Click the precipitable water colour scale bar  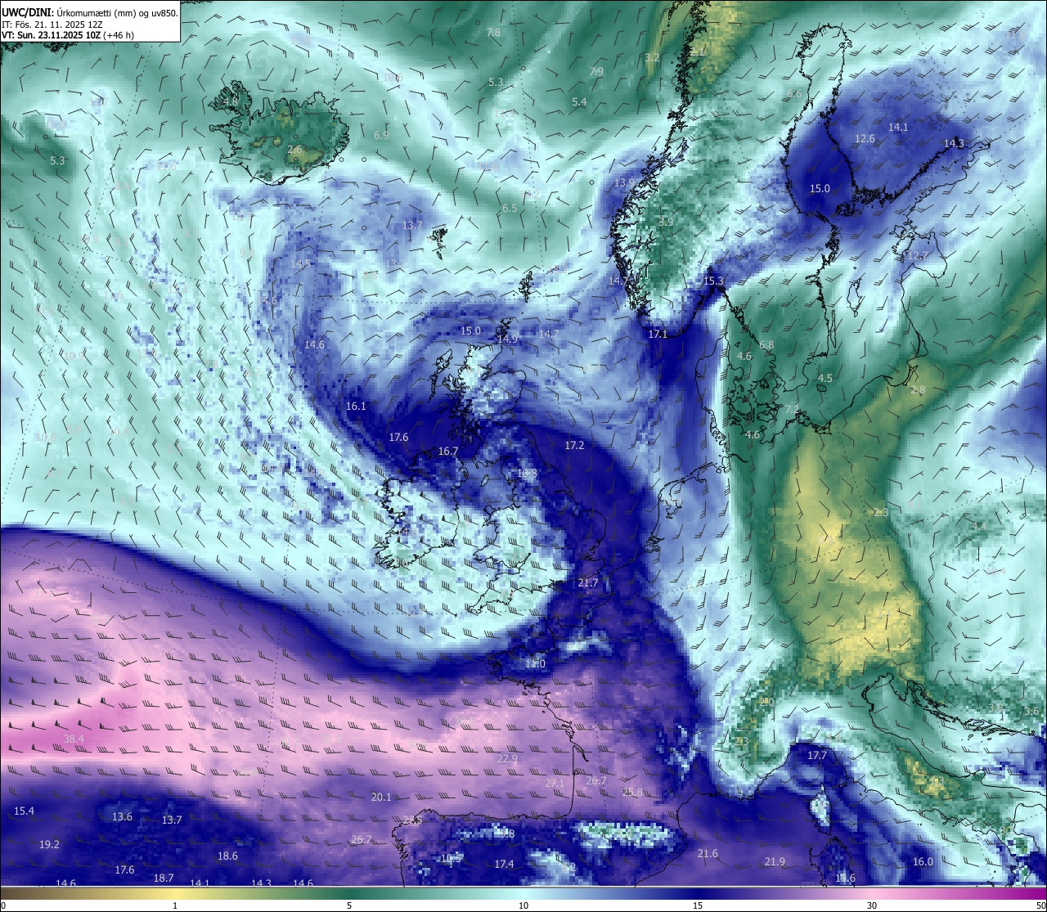click(523, 893)
